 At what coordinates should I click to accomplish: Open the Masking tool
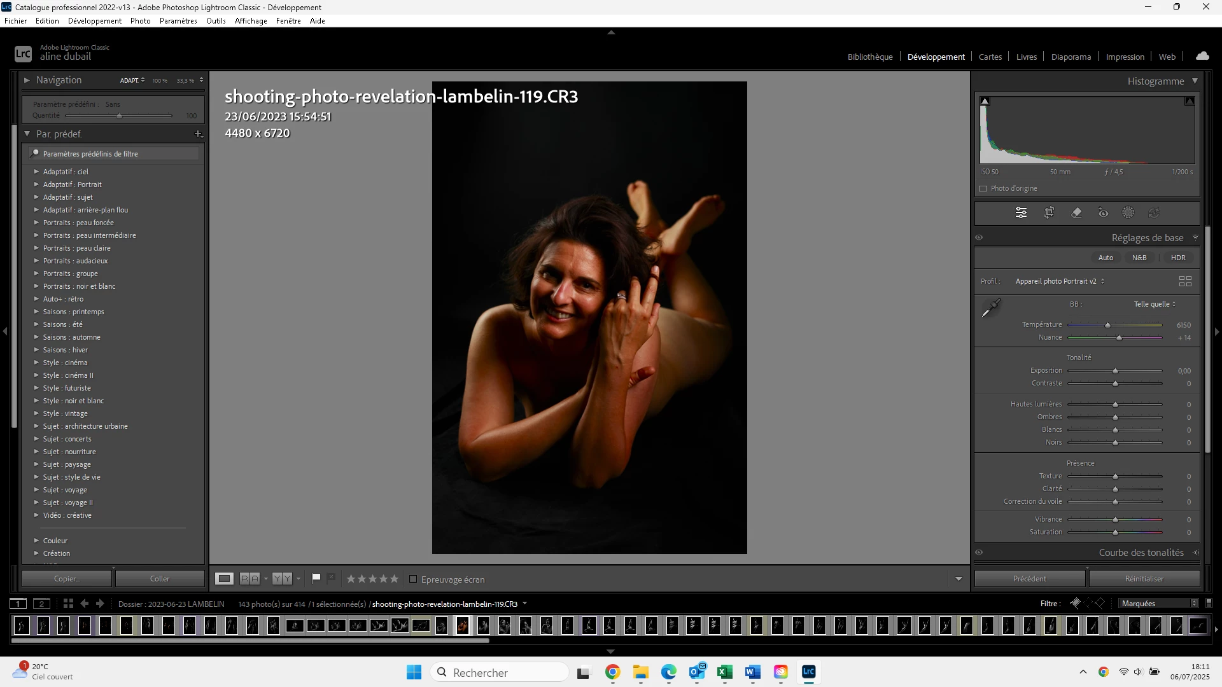(x=1128, y=213)
